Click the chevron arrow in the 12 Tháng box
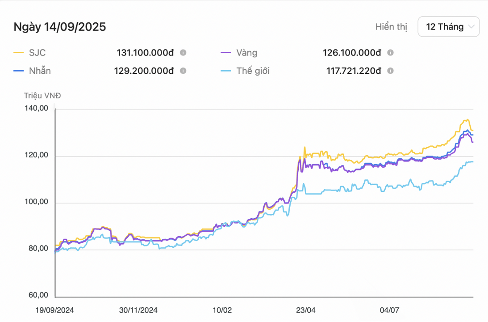The height and width of the screenshot is (322, 488). click(471, 27)
